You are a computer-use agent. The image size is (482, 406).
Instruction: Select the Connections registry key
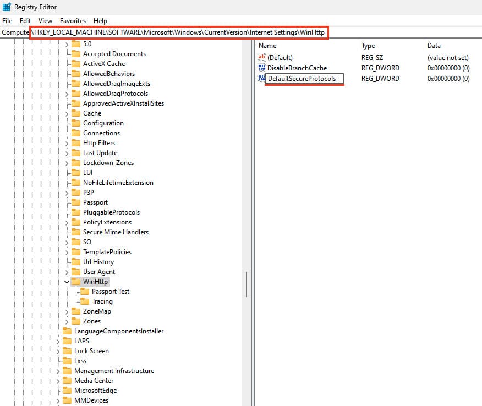(x=101, y=133)
